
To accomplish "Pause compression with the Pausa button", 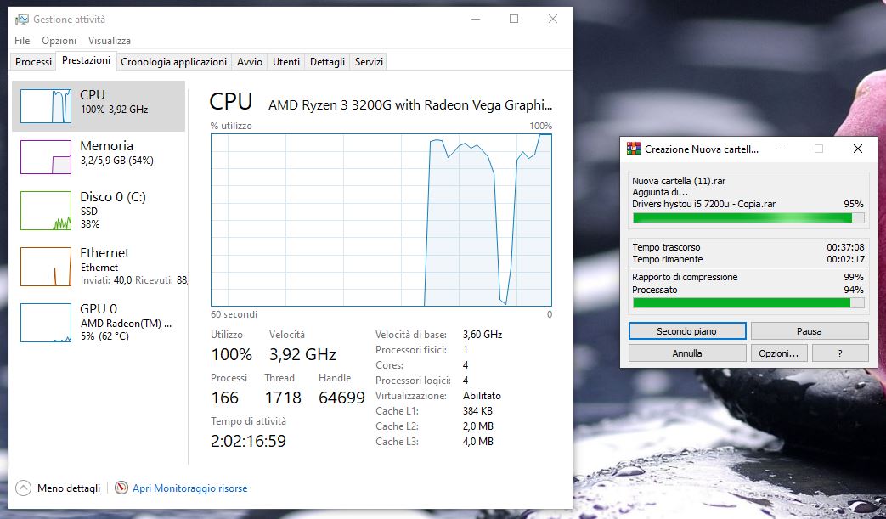I will click(x=810, y=331).
